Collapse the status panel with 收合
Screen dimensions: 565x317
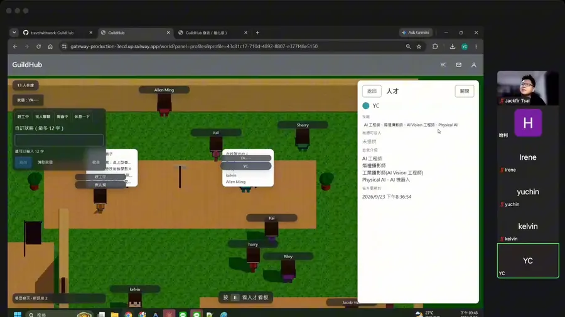coord(96,162)
